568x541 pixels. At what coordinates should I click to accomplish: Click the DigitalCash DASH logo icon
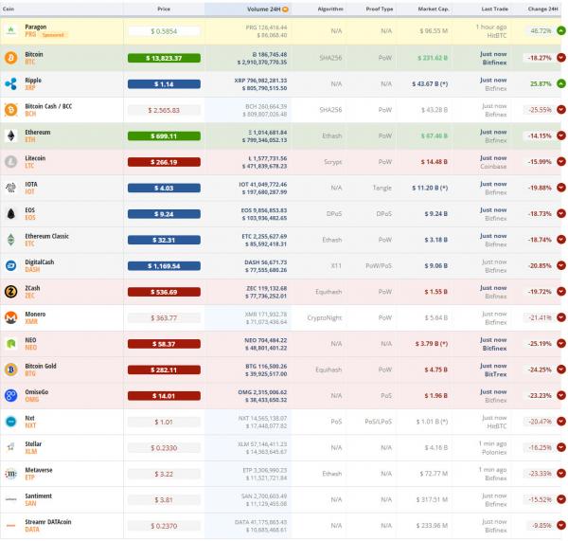(10, 266)
